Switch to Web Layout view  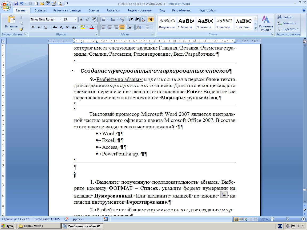point(246,219)
